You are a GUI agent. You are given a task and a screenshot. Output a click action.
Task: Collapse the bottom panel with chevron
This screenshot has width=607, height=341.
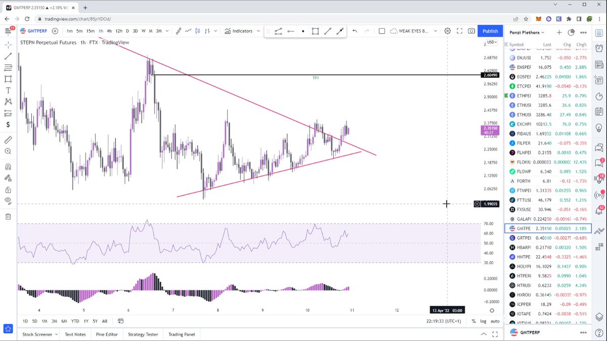[x=484, y=334]
